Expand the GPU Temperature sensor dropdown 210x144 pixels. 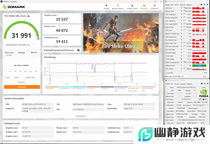pyautogui.click(x=181, y=15)
